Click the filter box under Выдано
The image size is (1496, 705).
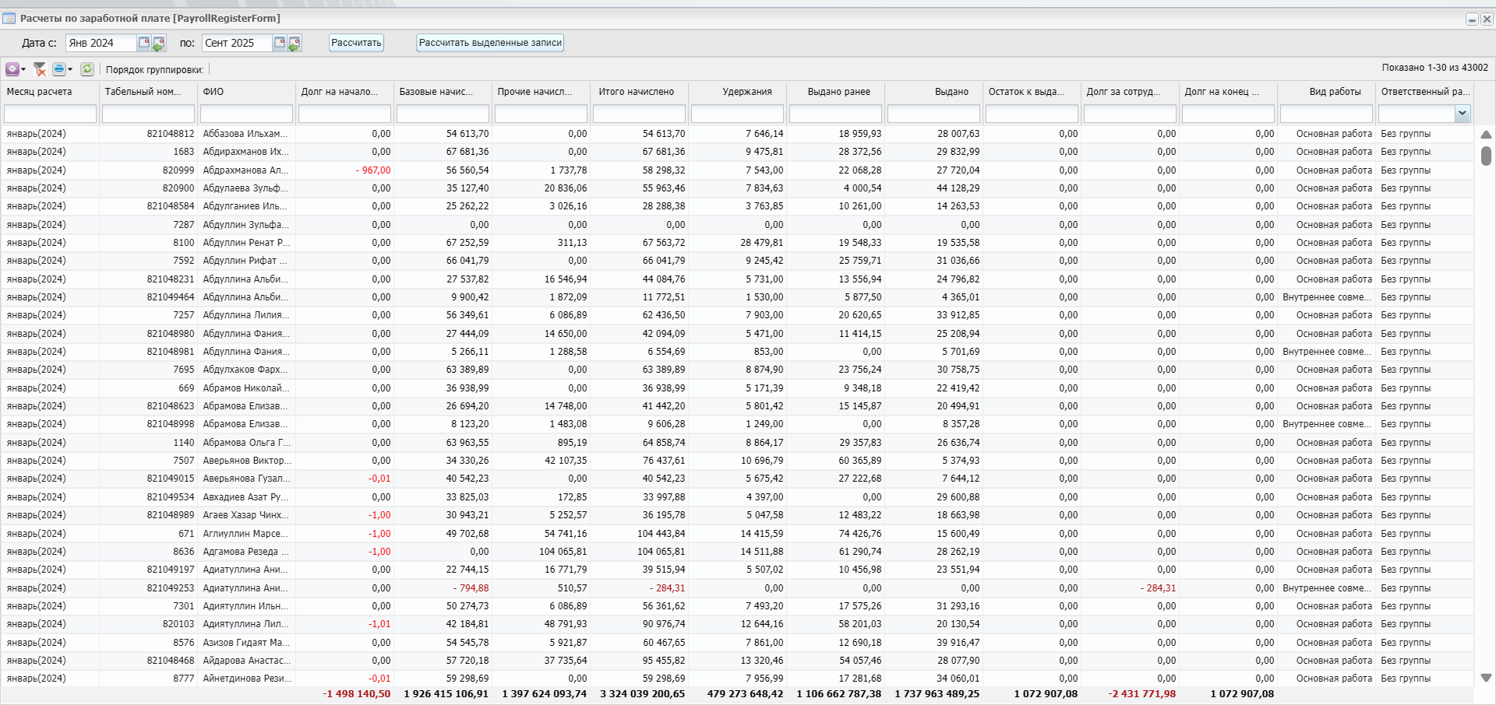tap(933, 114)
